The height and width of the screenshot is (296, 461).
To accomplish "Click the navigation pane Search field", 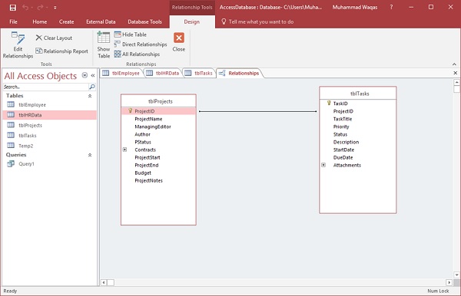I will click(x=45, y=87).
